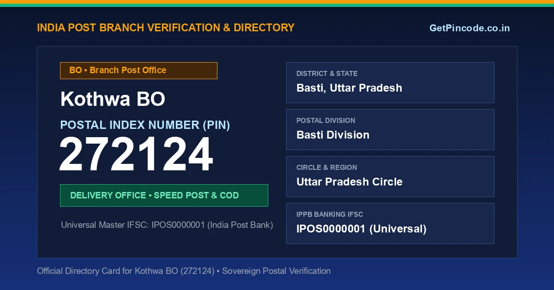The image size is (554, 290).
Task: Click the GetPincode.co.in site link
Action: [x=470, y=28]
